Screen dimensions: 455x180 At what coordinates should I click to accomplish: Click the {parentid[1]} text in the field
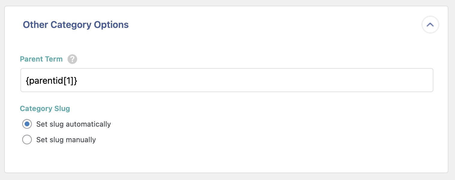51,81
